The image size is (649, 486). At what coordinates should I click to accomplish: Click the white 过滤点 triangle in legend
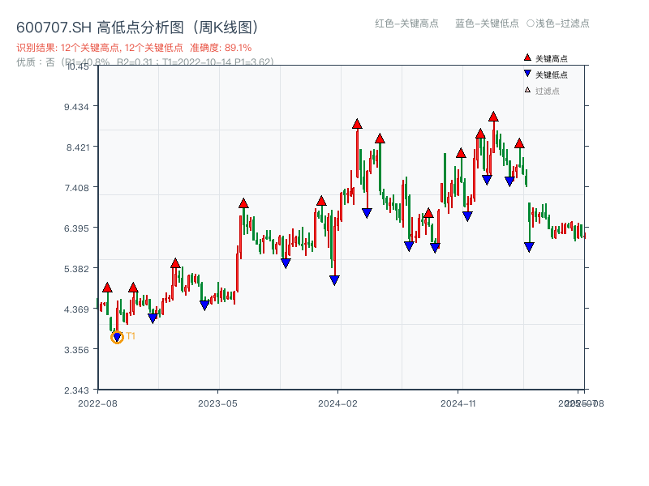(x=527, y=90)
